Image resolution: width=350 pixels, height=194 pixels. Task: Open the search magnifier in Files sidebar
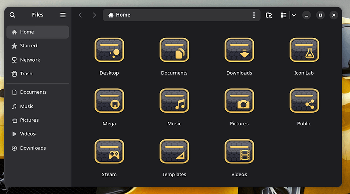(12, 15)
